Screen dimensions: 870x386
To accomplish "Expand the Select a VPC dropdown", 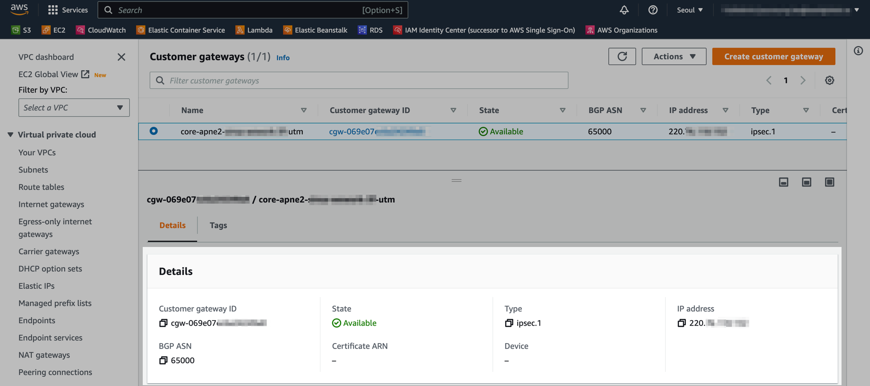I will tap(74, 108).
